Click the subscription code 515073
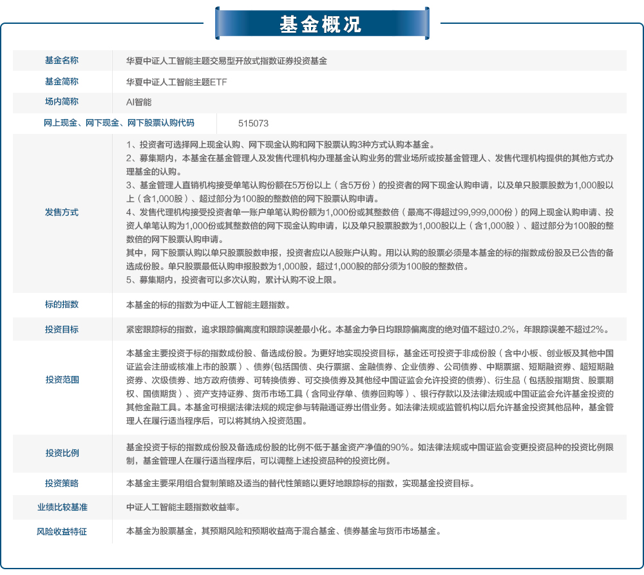Screen dimensions: 644x575 point(253,124)
